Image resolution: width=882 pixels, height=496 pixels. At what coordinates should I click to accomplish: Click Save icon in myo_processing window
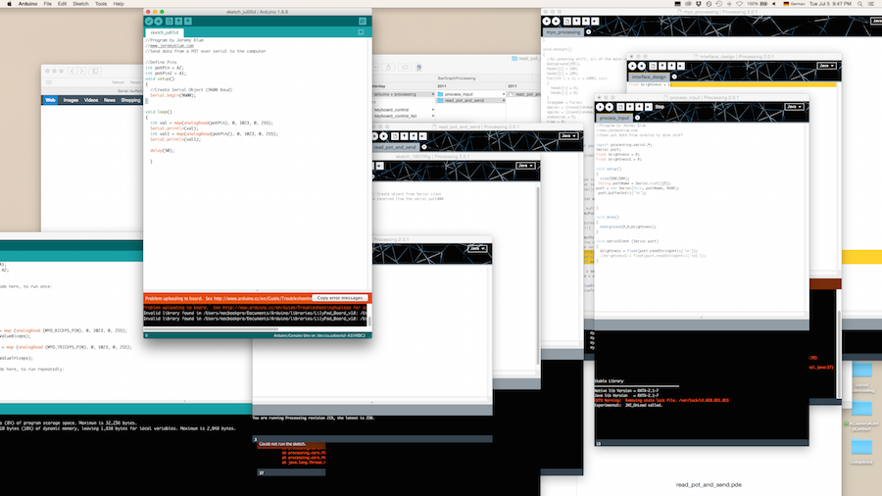coord(586,22)
